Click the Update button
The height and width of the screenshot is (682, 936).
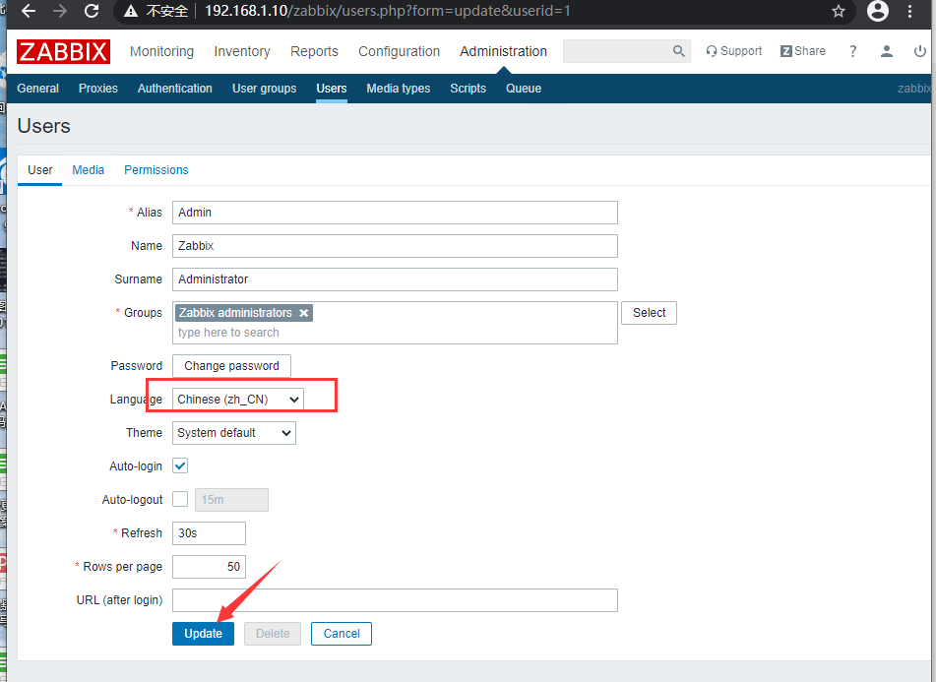[203, 634]
